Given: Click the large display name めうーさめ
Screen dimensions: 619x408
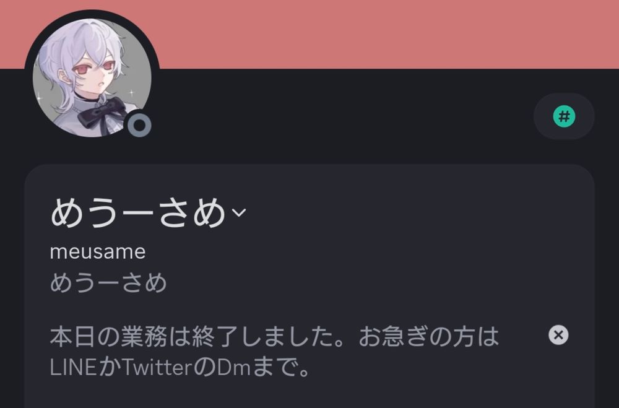Looking at the screenshot, I should pyautogui.click(x=138, y=212).
